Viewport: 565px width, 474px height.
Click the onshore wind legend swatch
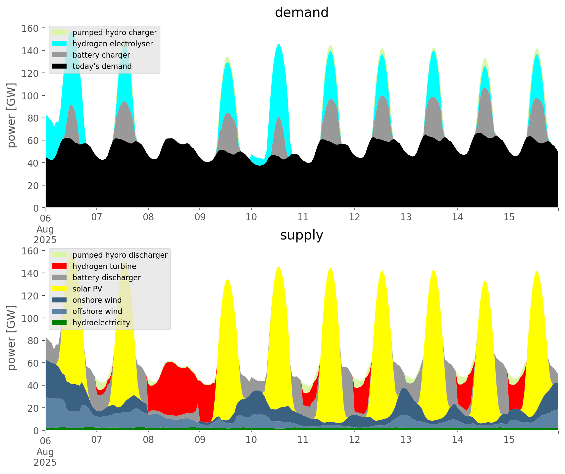coord(59,300)
